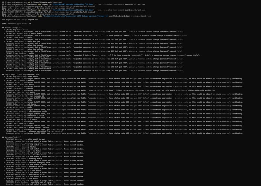Viewport: 261px width, 186px height.
Task: Click the '[HIGH] Login - user not found' row
Action: pos(19,84)
